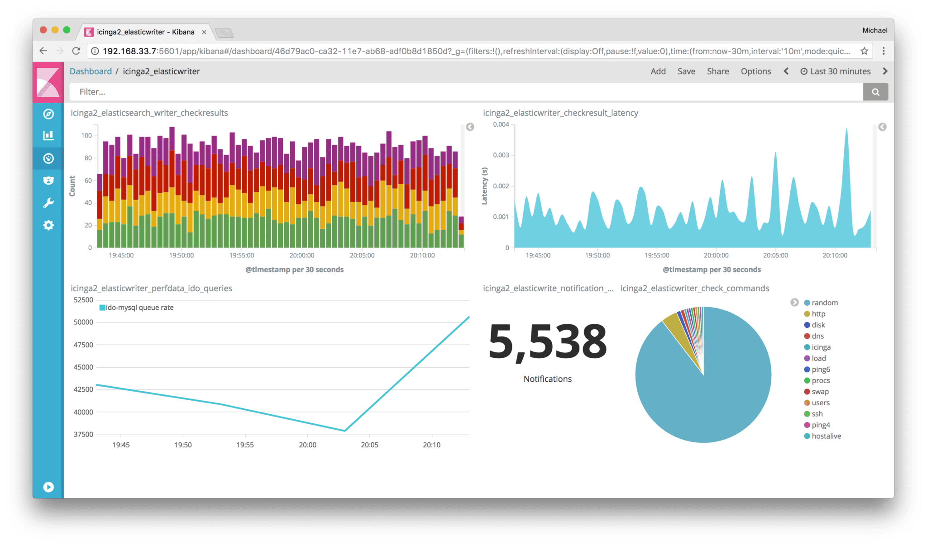Open the Options menu
This screenshot has width=927, height=545.
tap(755, 71)
